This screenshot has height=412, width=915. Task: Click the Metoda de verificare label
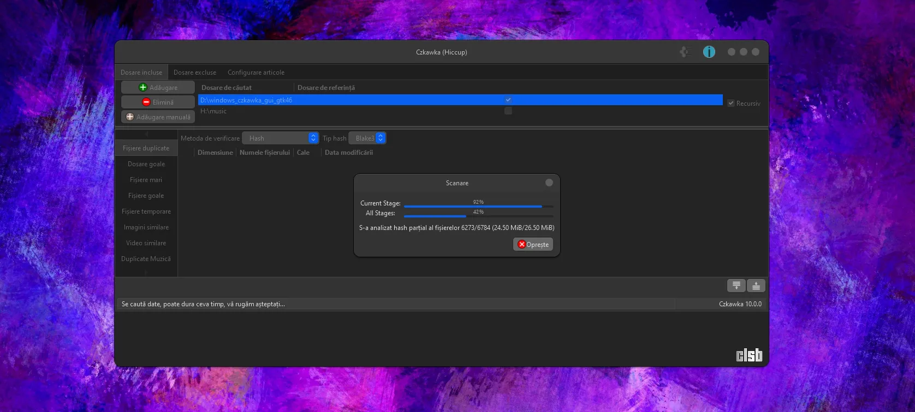coord(210,138)
